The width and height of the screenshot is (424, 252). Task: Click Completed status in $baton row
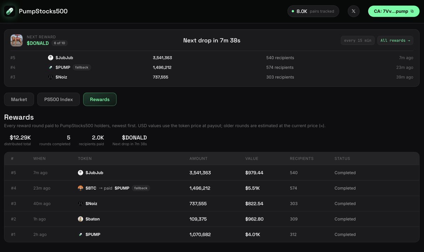345,219
